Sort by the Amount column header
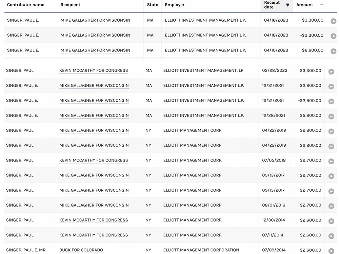 click(304, 5)
